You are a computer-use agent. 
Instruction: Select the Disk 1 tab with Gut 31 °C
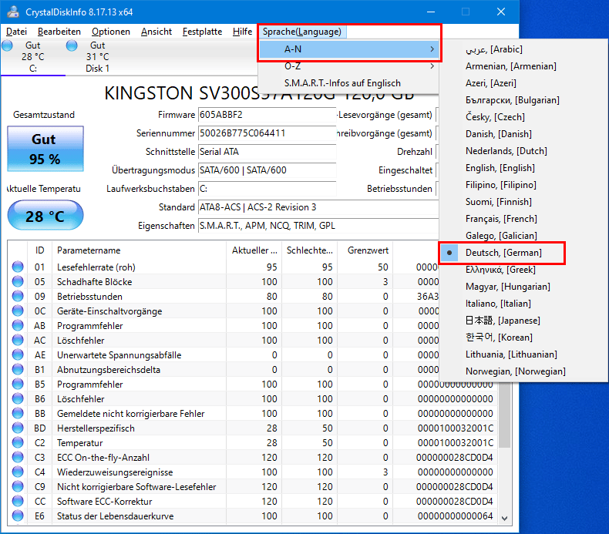click(97, 57)
